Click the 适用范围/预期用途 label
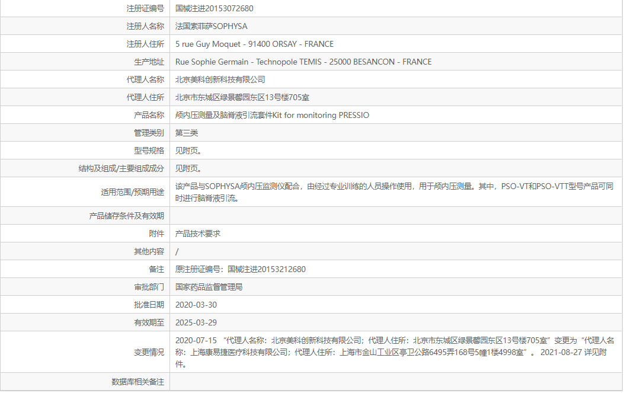624x393 pixels. pos(133,192)
